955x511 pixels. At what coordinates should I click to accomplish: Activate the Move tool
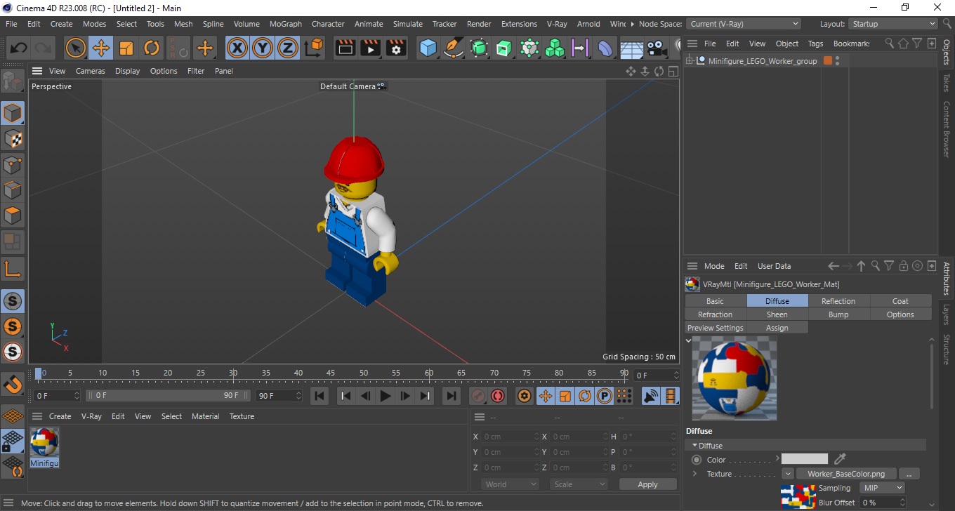pos(100,48)
